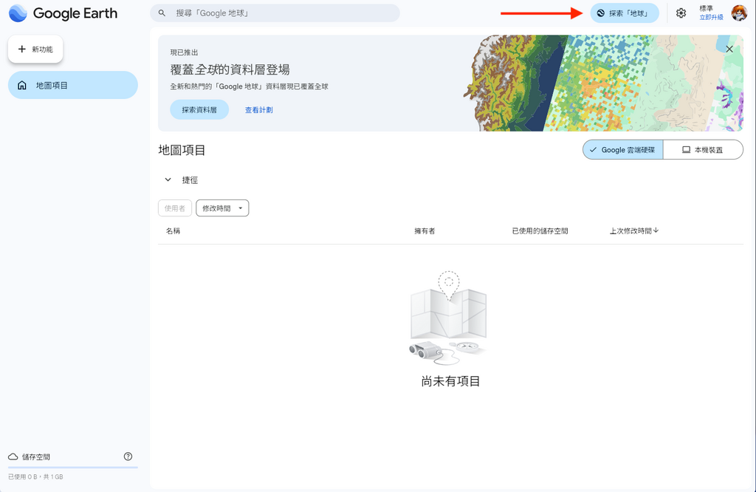Click the plus icon in 新功能 button
756x492 pixels.
click(21, 49)
